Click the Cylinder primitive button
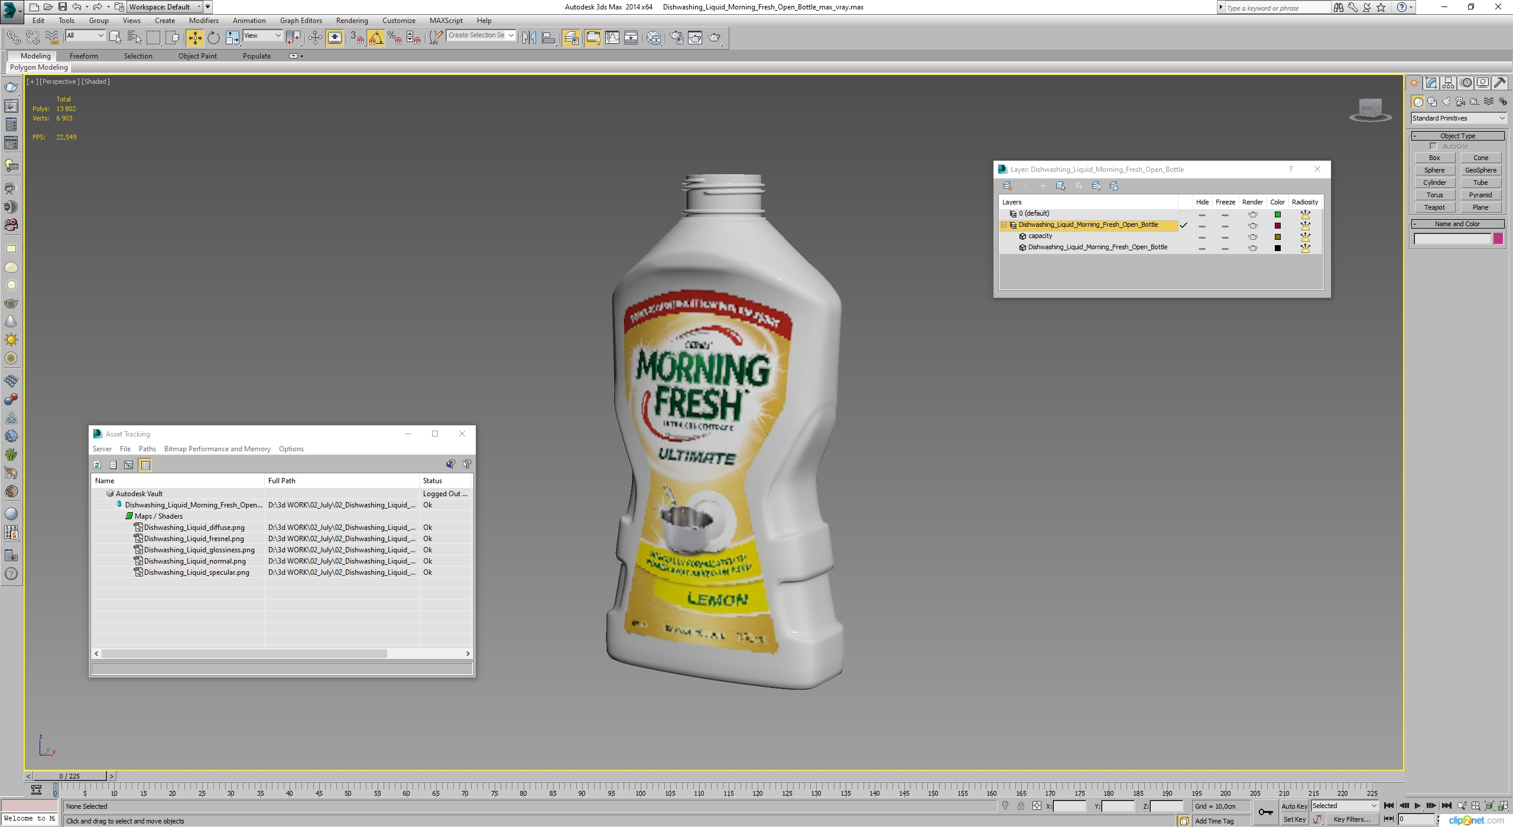Image resolution: width=1513 pixels, height=827 pixels. [1434, 183]
